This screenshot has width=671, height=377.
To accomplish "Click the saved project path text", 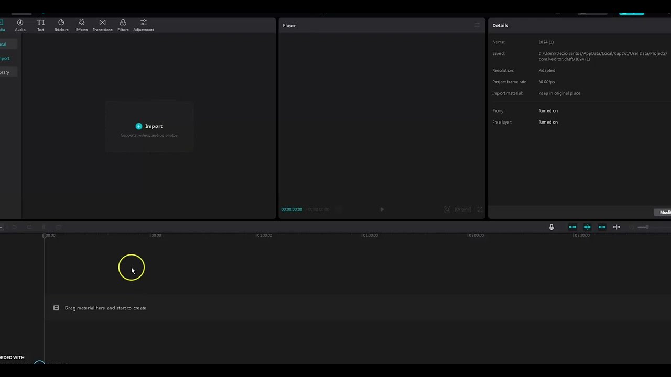I will 603,56.
